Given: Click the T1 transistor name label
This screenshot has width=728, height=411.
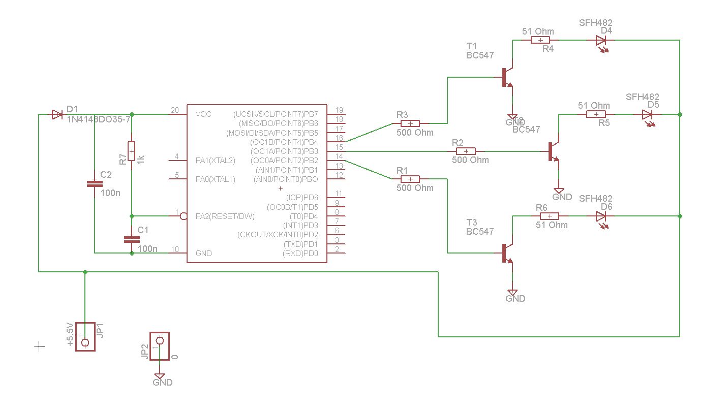Looking at the screenshot, I should (471, 47).
